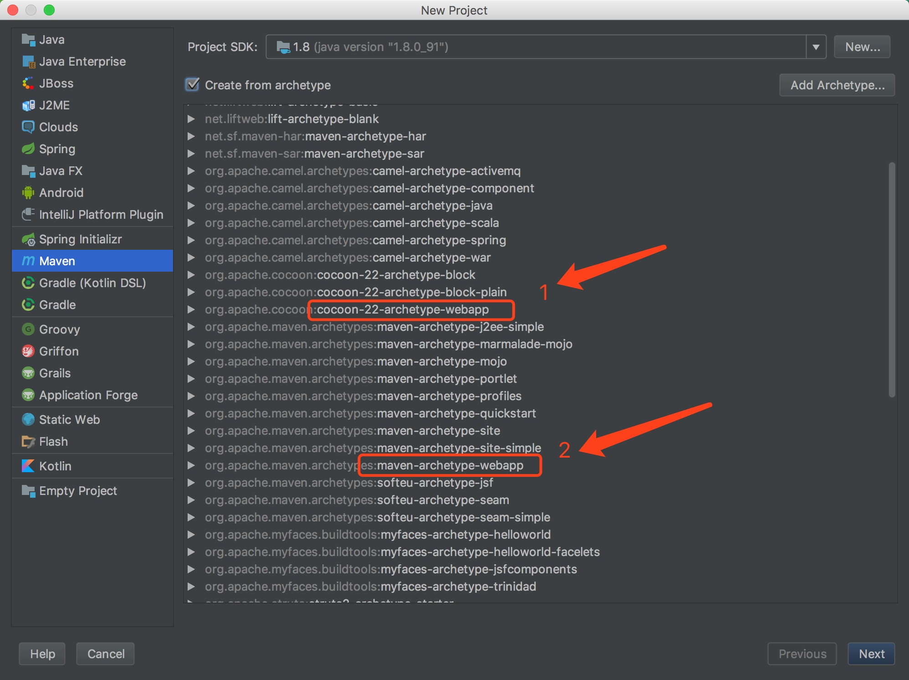
Task: Click the Clouds speech-bubble icon
Action: (x=28, y=127)
